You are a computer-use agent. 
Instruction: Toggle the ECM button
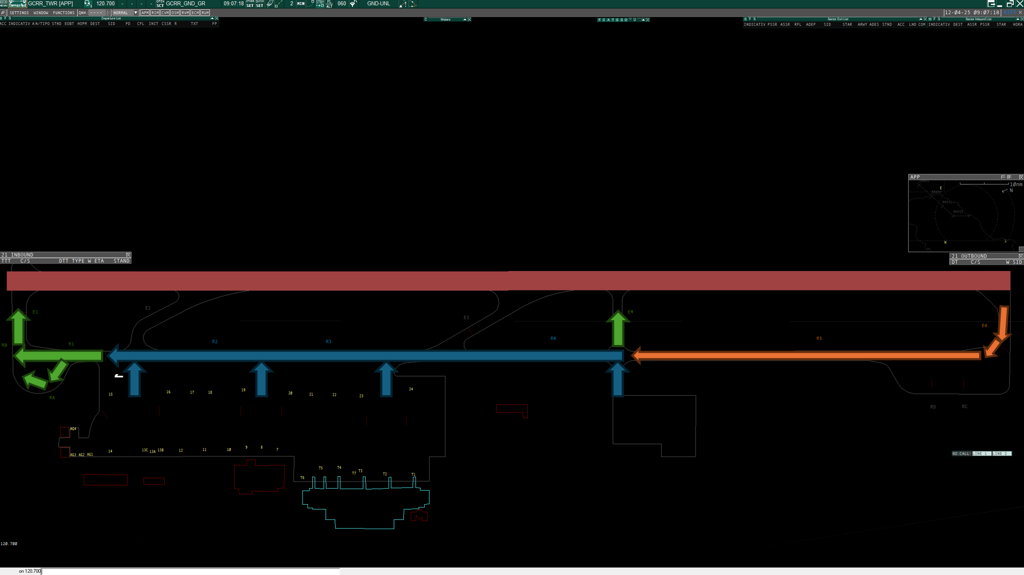point(195,12)
